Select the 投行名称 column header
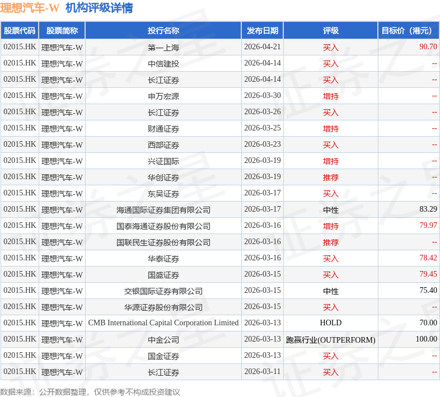Viewport: 440px width, 397px height. pos(163,31)
